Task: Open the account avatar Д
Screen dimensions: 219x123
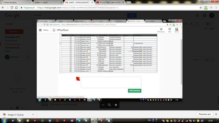Action: click(212, 15)
